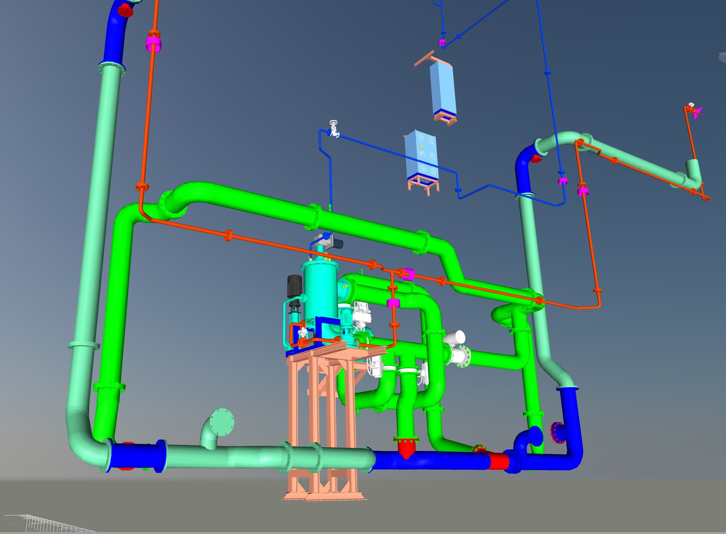726x534 pixels.
Task: Select the magenta fitting on orange vertical drop
Action: [393, 303]
